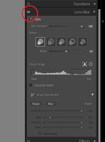Choose the point/area focus crosshair tool
This screenshot has height=142, width=105.
click(91, 64)
